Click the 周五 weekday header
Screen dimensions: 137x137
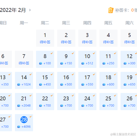pos(108,23)
